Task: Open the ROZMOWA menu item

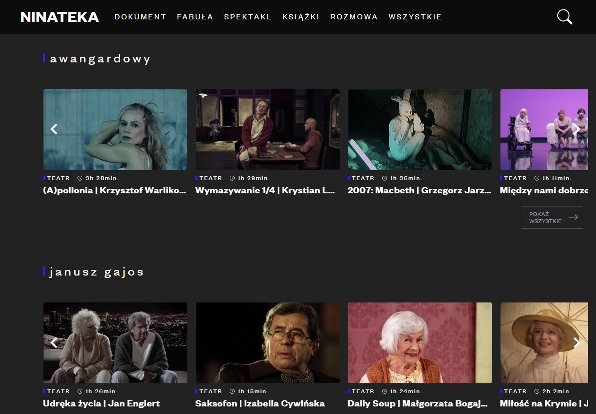Action: pyautogui.click(x=354, y=17)
